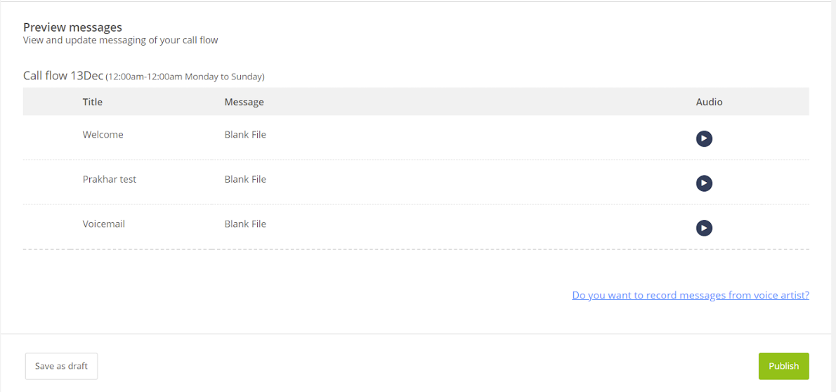
Task: Open the voice artist recording link
Action: 690,295
